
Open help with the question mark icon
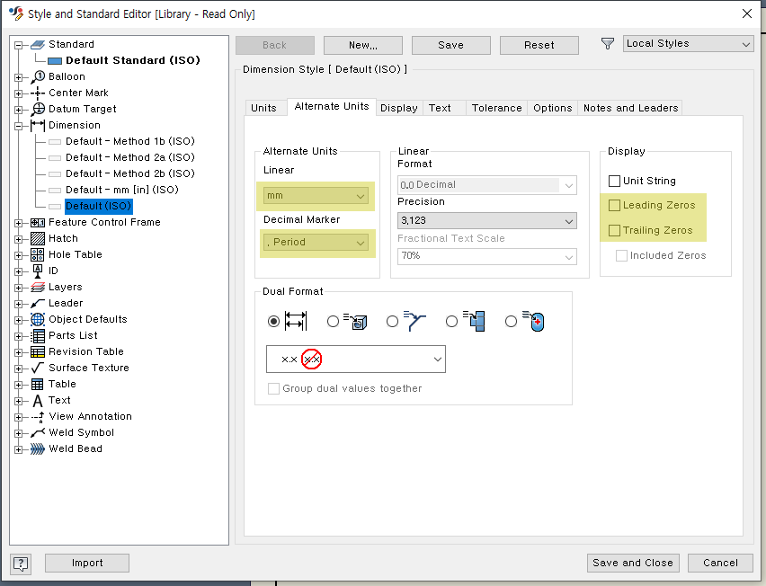[x=21, y=564]
